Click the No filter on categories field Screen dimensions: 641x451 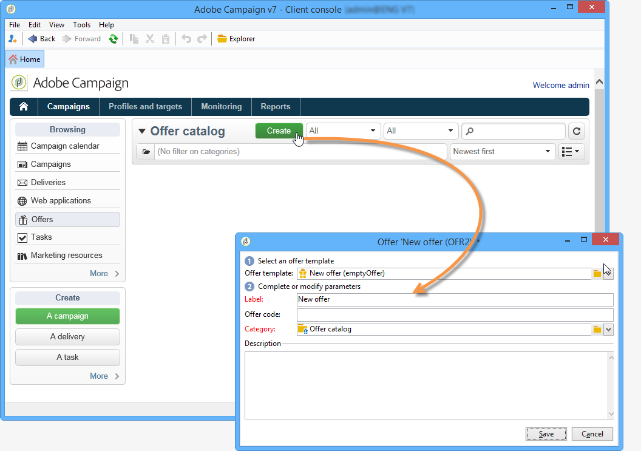click(300, 152)
